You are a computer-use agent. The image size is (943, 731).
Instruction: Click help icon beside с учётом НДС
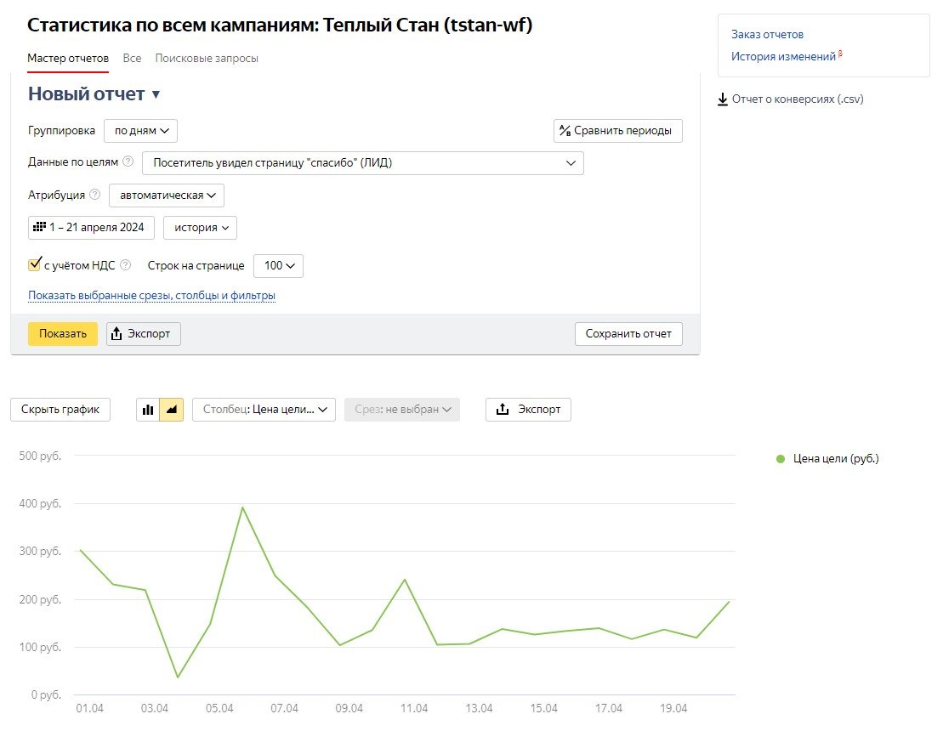[x=126, y=265]
